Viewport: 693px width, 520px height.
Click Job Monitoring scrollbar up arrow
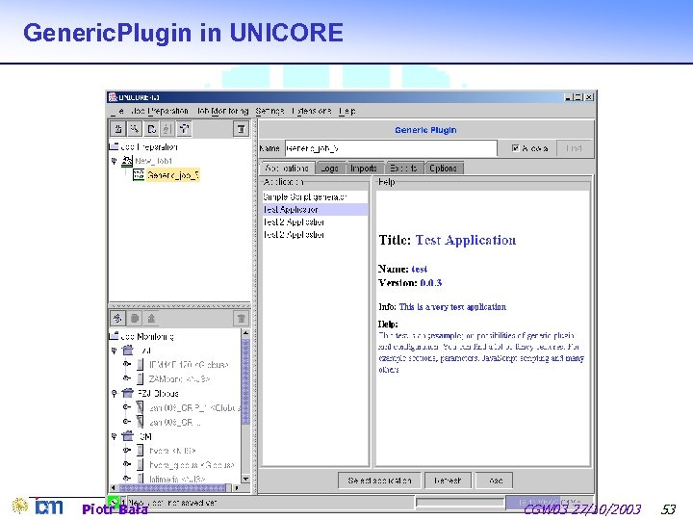click(x=245, y=332)
